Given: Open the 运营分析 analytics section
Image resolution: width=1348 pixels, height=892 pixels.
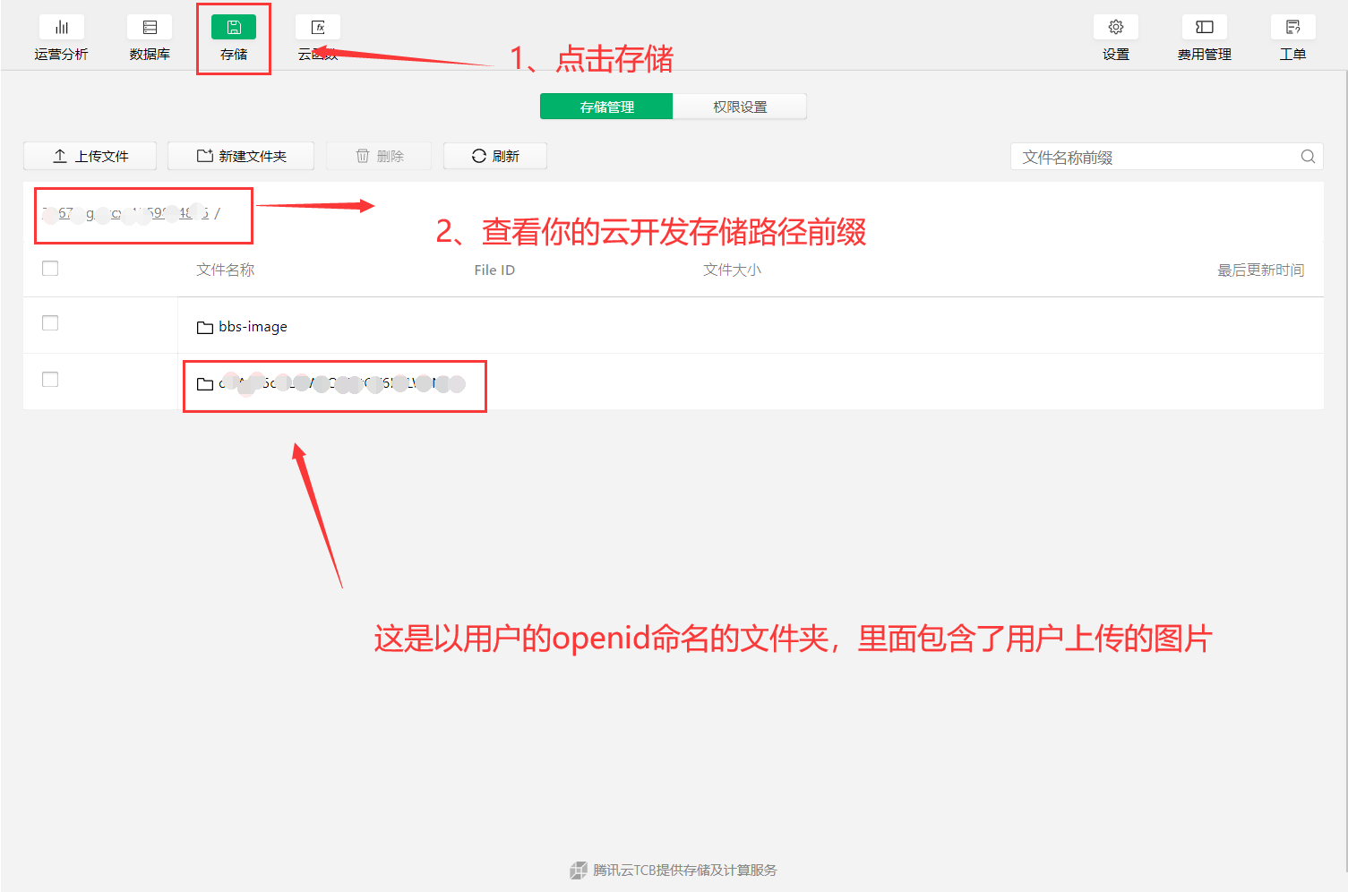Looking at the screenshot, I should (61, 39).
